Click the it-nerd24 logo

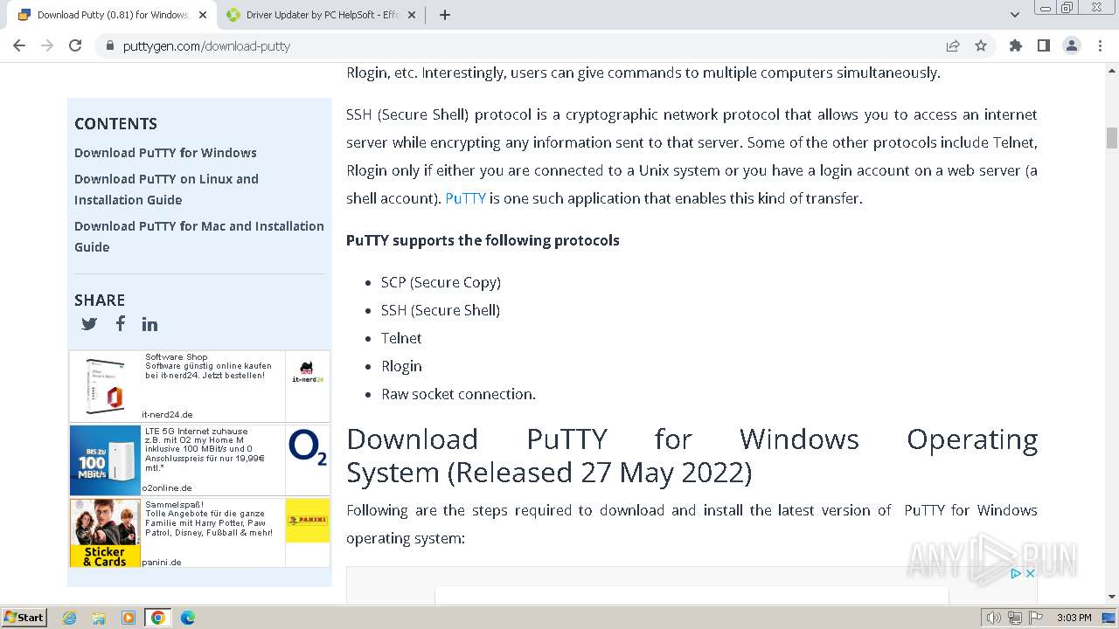(x=308, y=371)
